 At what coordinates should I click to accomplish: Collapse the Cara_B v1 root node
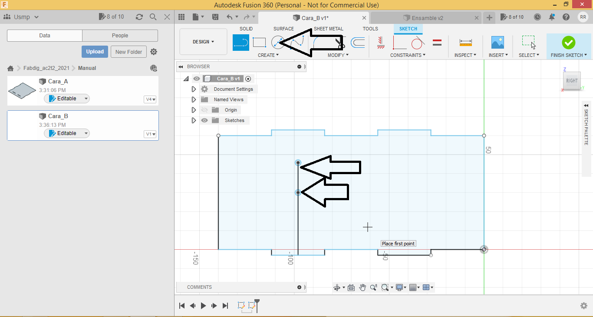(186, 79)
